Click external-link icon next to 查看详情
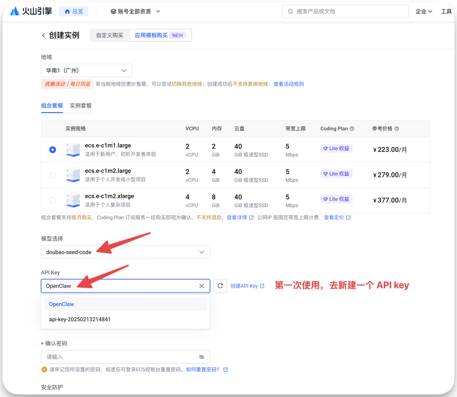Screen dimensions: 457x397 tap(251, 218)
